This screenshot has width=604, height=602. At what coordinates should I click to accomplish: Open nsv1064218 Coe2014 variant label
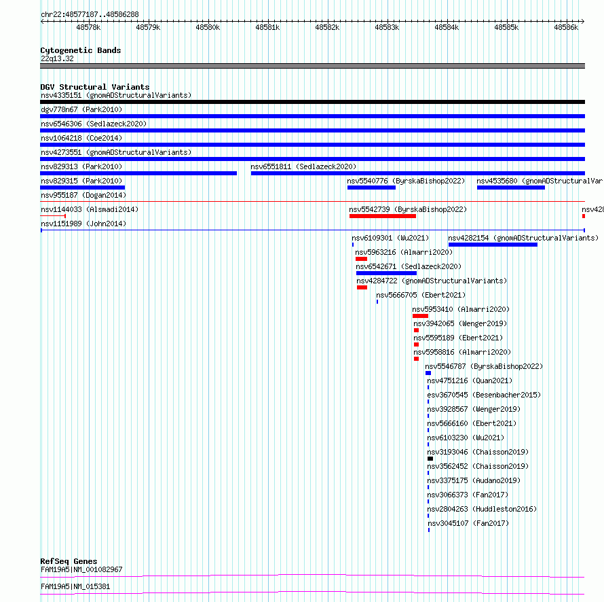[81, 138]
